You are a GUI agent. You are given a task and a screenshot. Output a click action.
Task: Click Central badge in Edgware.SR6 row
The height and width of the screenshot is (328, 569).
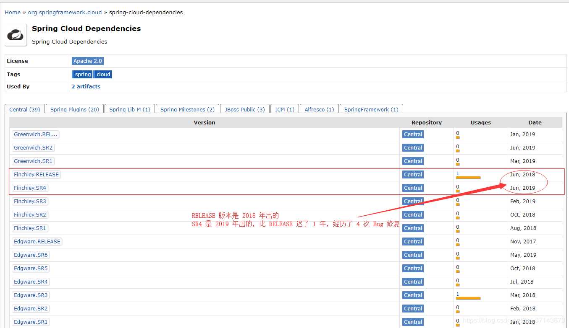413,255
